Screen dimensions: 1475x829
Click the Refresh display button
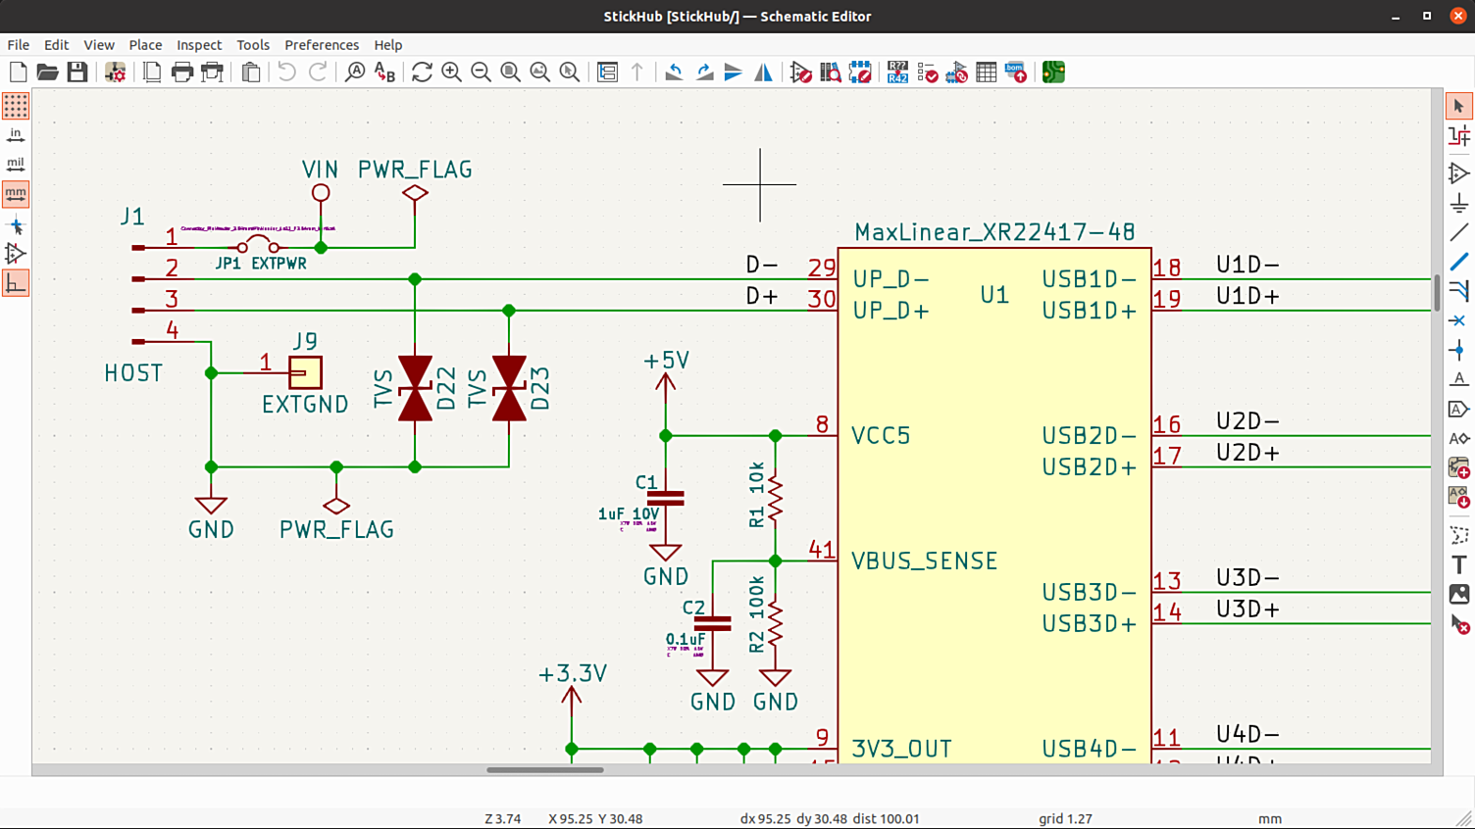click(422, 73)
